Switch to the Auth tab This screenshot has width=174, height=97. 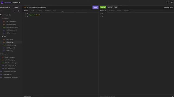point(33,11)
